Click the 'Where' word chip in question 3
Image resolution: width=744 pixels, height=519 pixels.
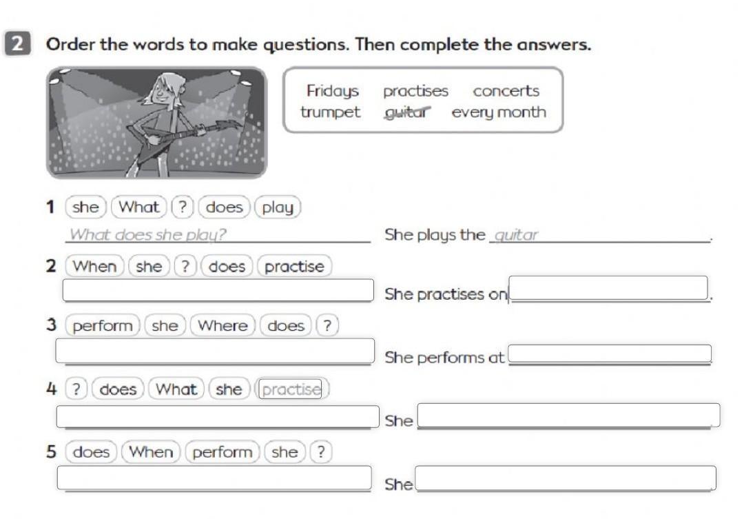click(x=223, y=326)
